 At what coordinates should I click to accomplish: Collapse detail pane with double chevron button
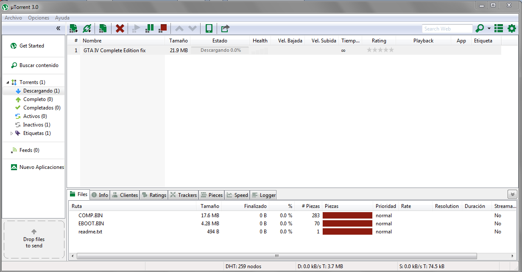click(512, 194)
